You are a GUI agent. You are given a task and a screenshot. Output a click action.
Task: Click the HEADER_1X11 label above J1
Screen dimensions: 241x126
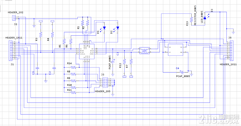(14, 38)
